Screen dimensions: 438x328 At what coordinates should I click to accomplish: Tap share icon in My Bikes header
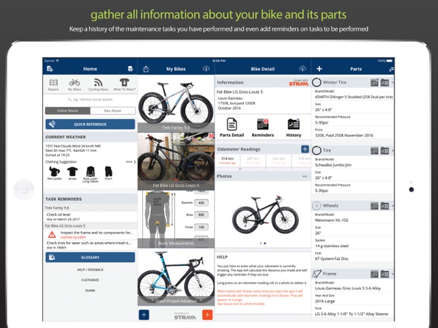pyautogui.click(x=146, y=69)
